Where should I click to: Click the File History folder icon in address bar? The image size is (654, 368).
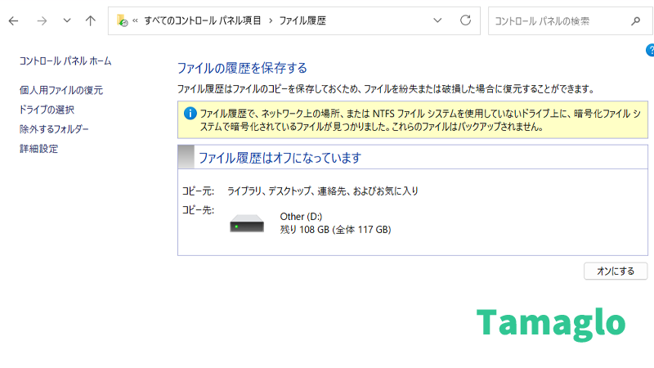[122, 20]
